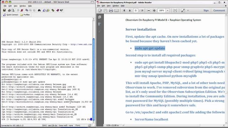
Task: Click the binoculars Find icon in SSH toolbar
Action: coord(39,10)
